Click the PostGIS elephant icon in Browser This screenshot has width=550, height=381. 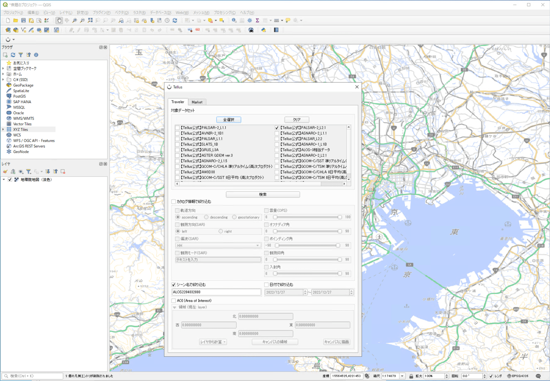tap(9, 96)
